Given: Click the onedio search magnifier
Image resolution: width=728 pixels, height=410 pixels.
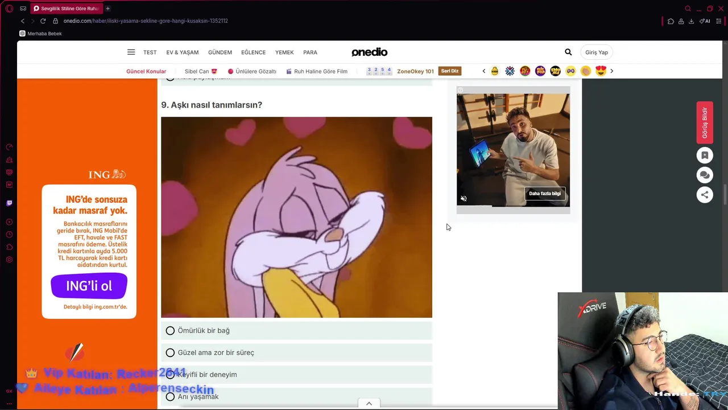Looking at the screenshot, I should 568,52.
